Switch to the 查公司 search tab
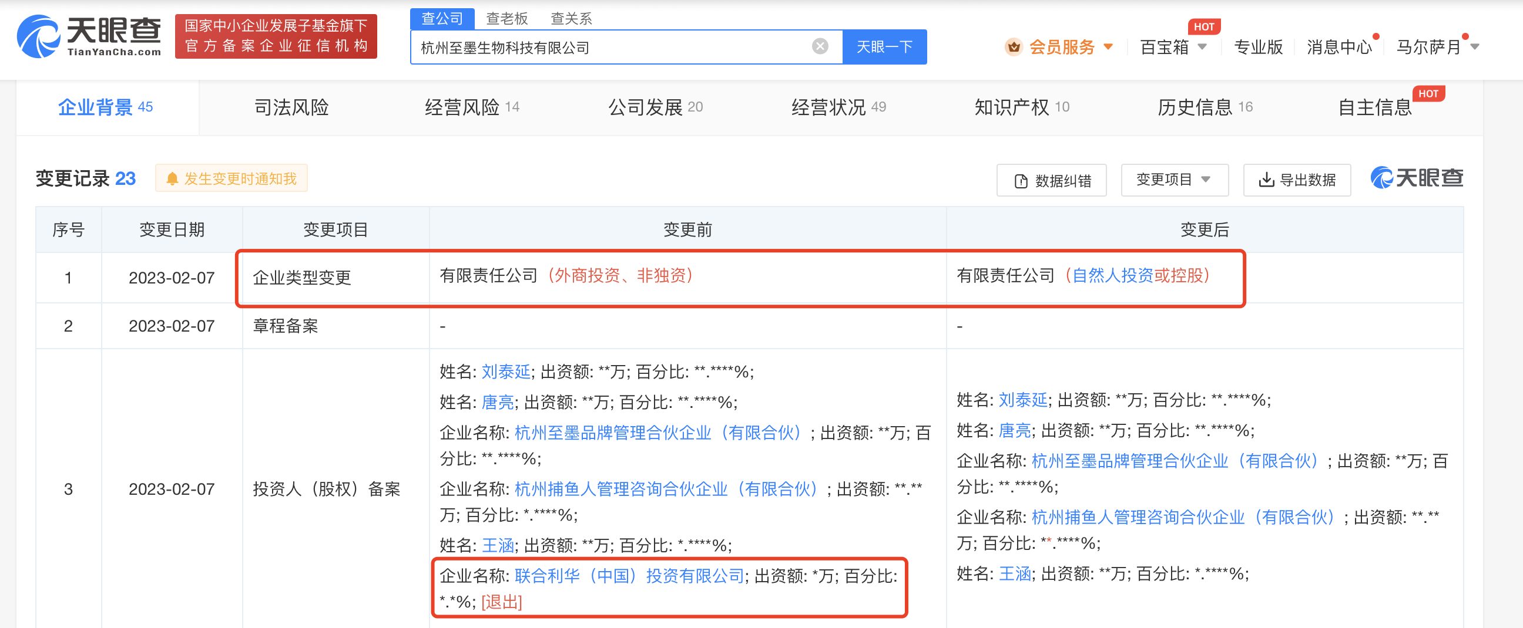This screenshot has width=1523, height=628. (x=442, y=19)
